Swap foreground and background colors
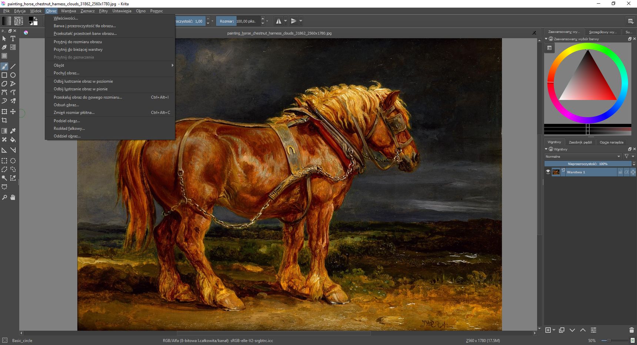Viewport: 637px width, 345px height. click(36, 19)
